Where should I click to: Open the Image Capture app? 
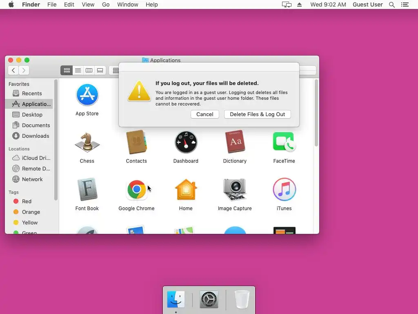235,190
